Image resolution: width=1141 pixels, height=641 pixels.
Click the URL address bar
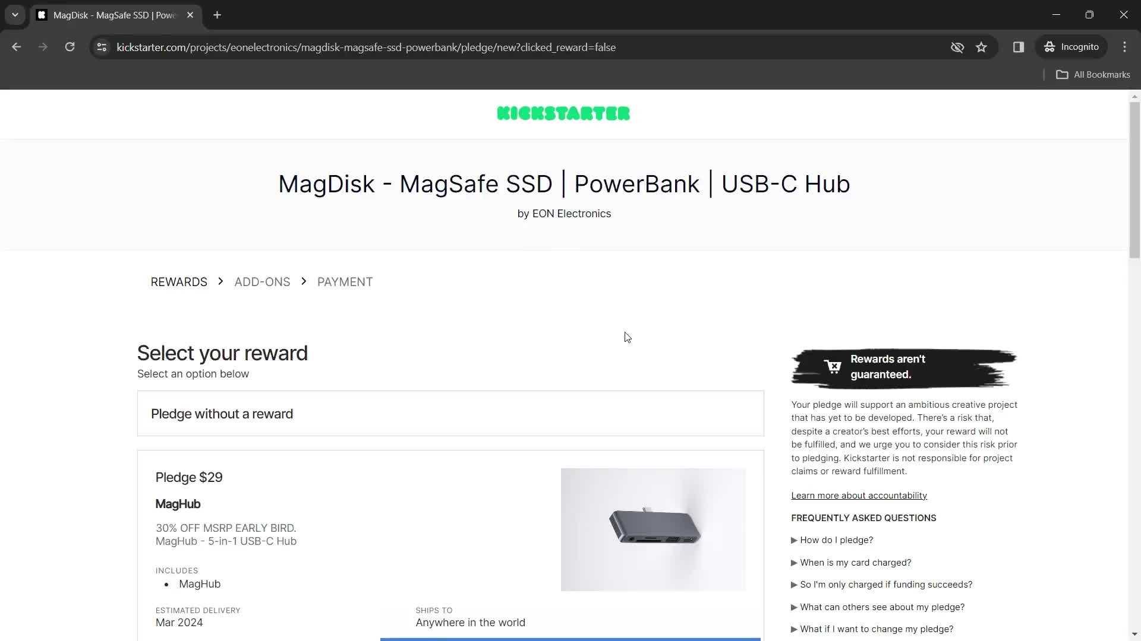[365, 47]
